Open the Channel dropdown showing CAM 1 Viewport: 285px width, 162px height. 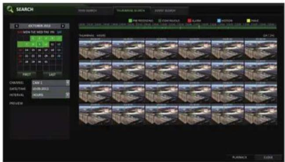pos(51,83)
